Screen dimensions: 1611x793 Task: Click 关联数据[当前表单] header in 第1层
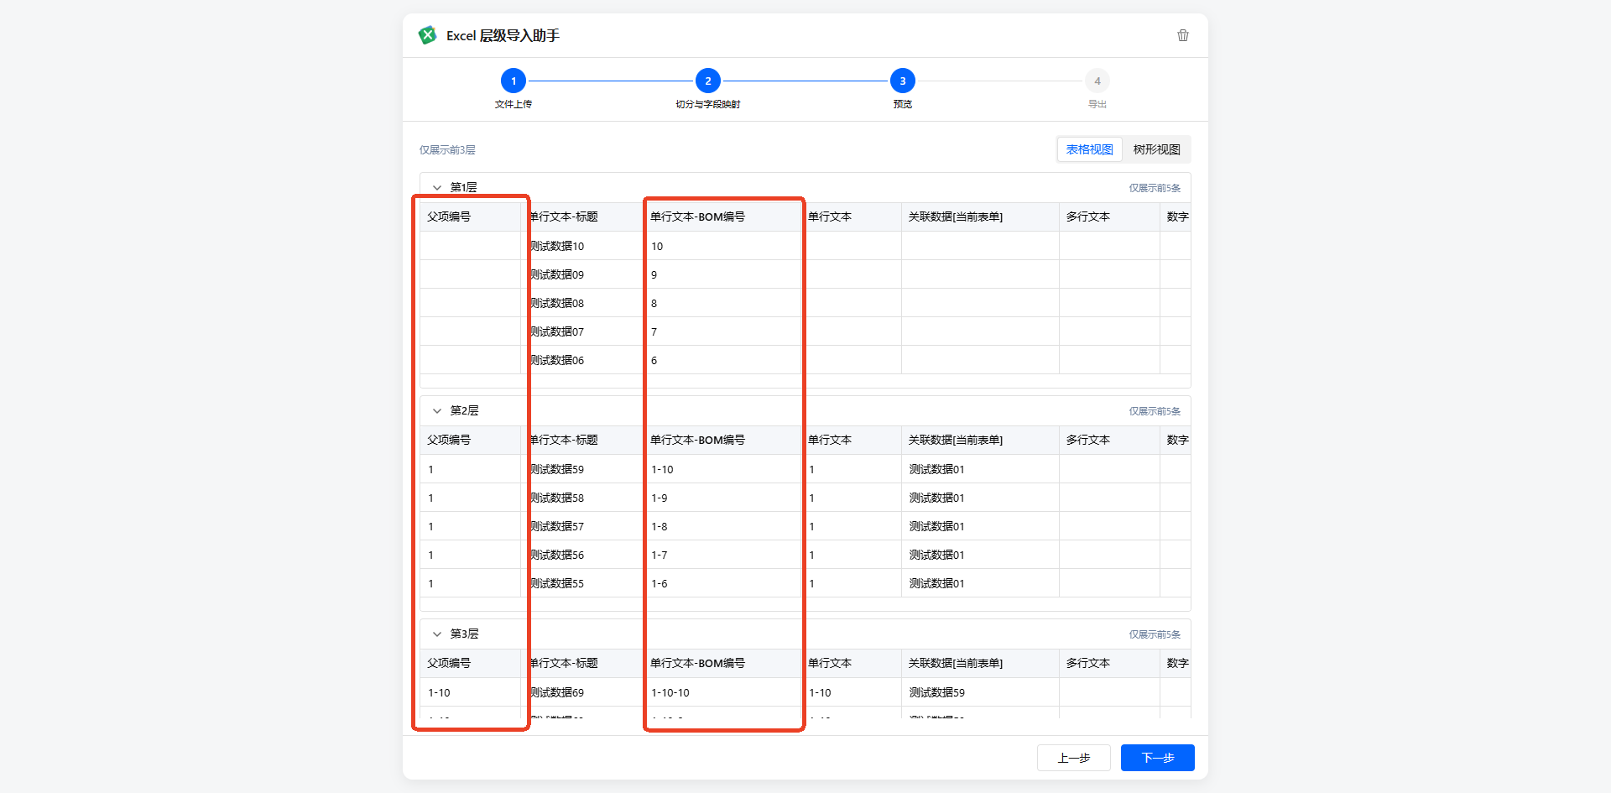click(980, 217)
